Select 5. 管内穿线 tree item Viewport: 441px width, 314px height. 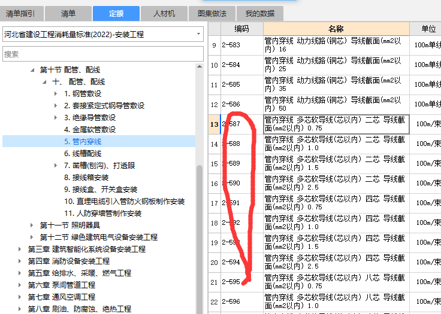pyautogui.click(x=83, y=142)
